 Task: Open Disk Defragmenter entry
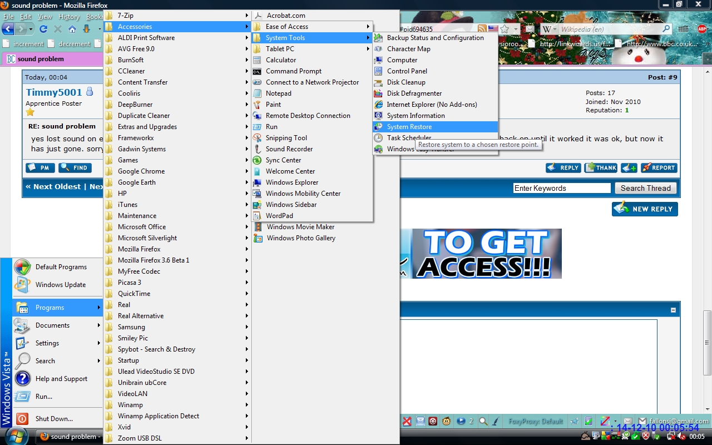coord(435,93)
